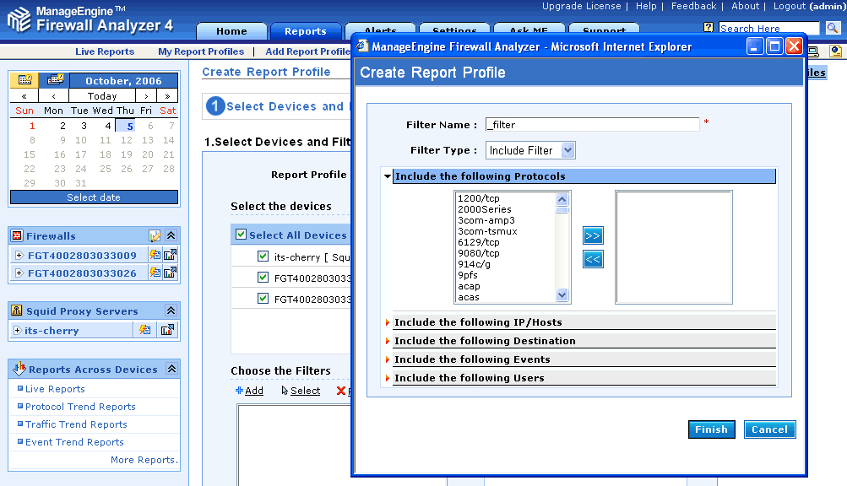Collapse the Squid Proxy Servers panel
The image size is (847, 486).
point(171,310)
